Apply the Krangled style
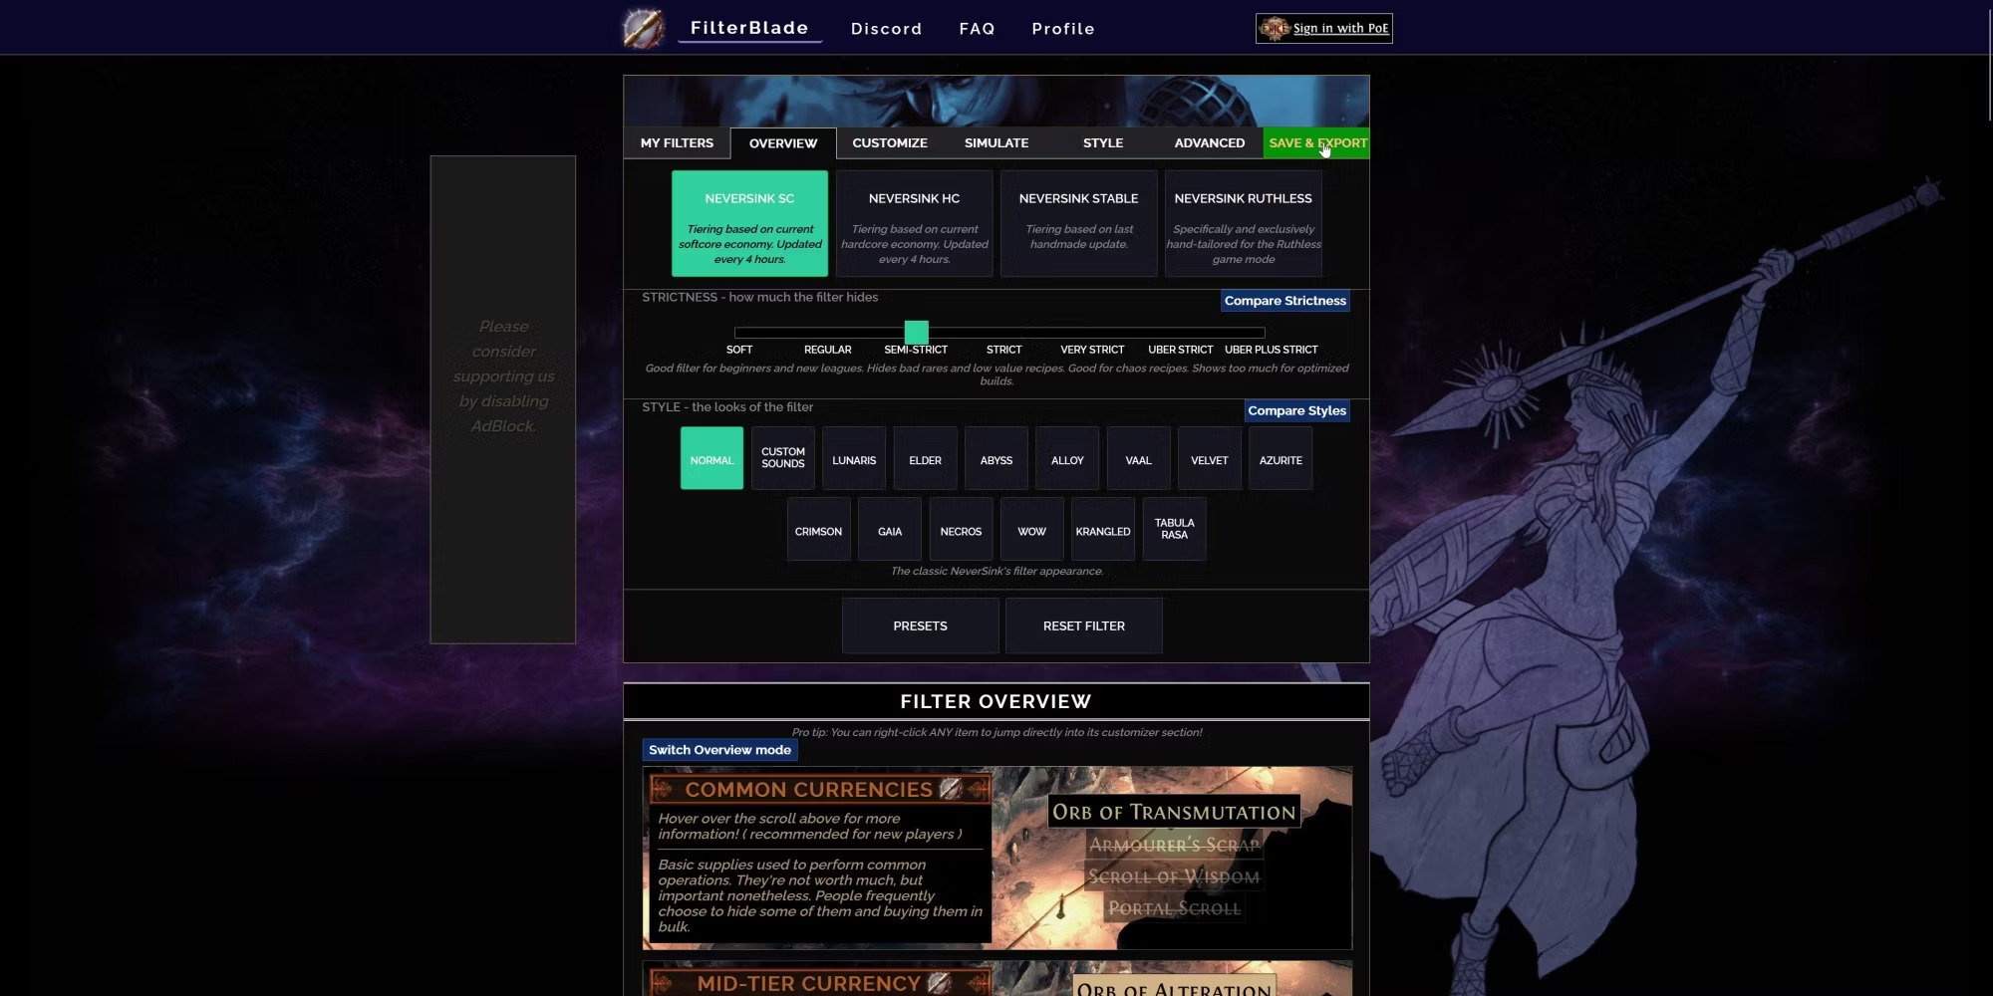This screenshot has height=996, width=1993. pyautogui.click(x=1103, y=529)
